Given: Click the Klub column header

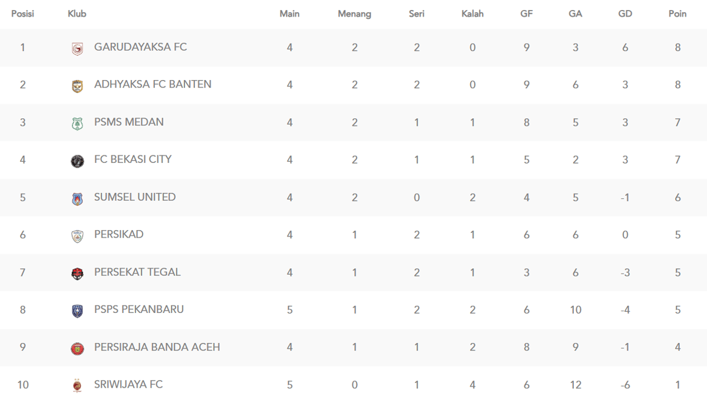Looking at the screenshot, I should [x=77, y=14].
